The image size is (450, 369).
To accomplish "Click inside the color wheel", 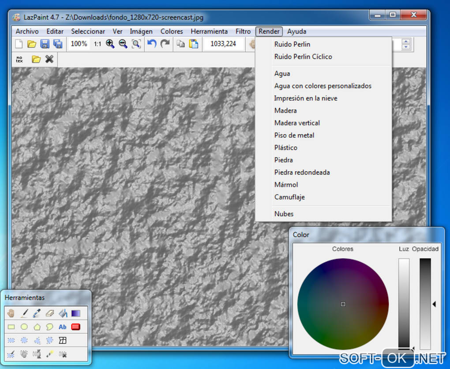I will point(343,304).
